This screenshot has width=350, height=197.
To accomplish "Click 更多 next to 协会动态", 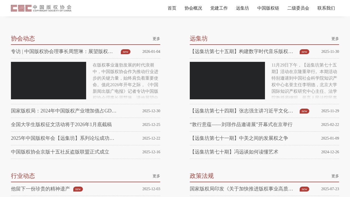I will point(156,39).
